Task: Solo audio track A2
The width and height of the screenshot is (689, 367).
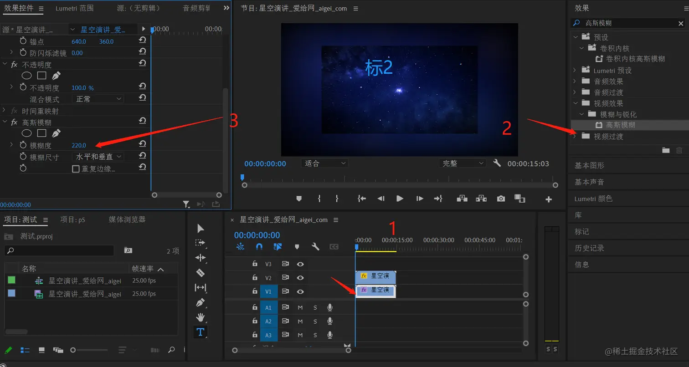Action: [x=315, y=321]
